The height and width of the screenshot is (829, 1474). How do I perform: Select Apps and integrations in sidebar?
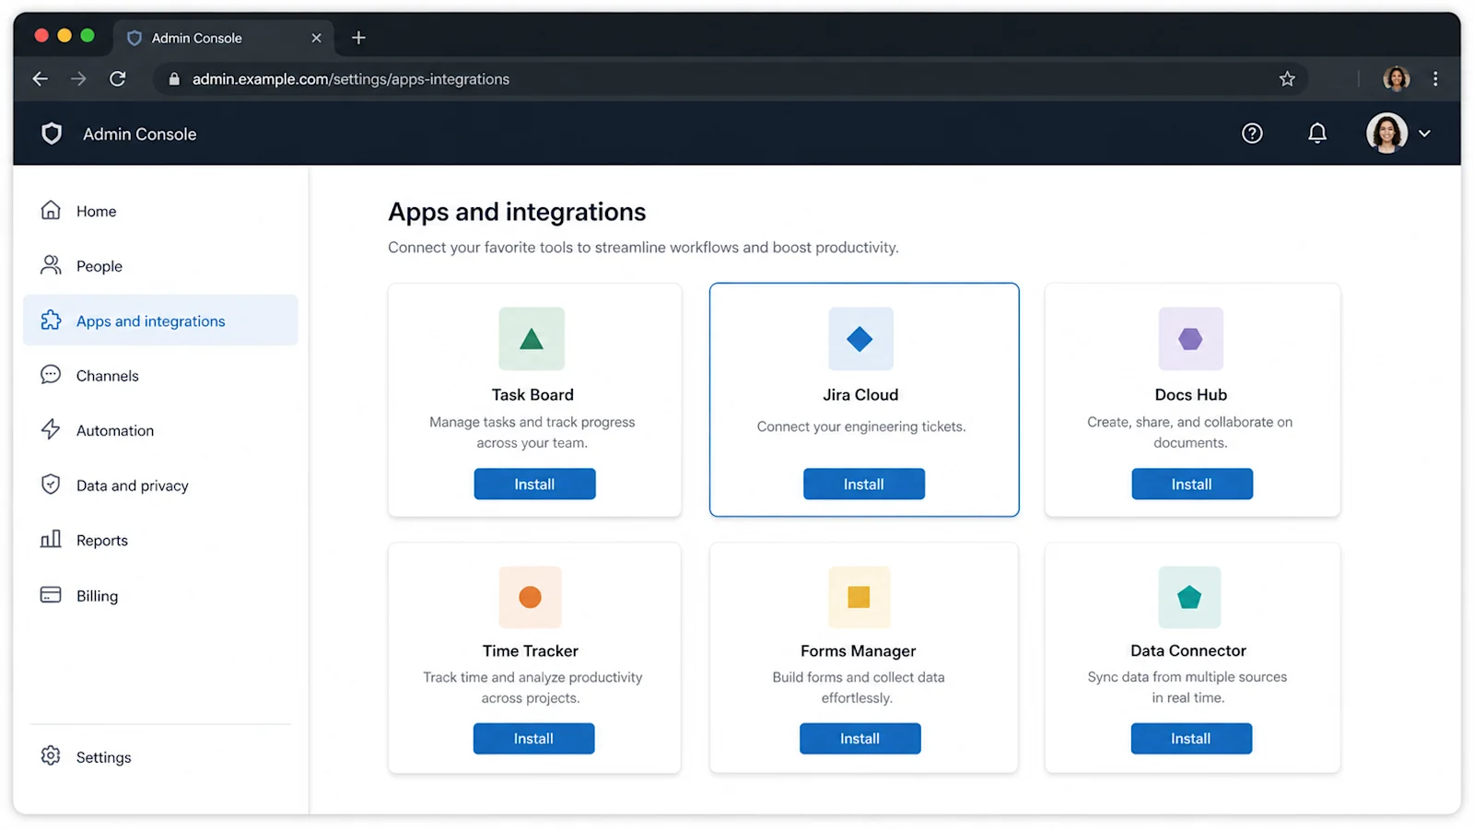click(x=160, y=321)
